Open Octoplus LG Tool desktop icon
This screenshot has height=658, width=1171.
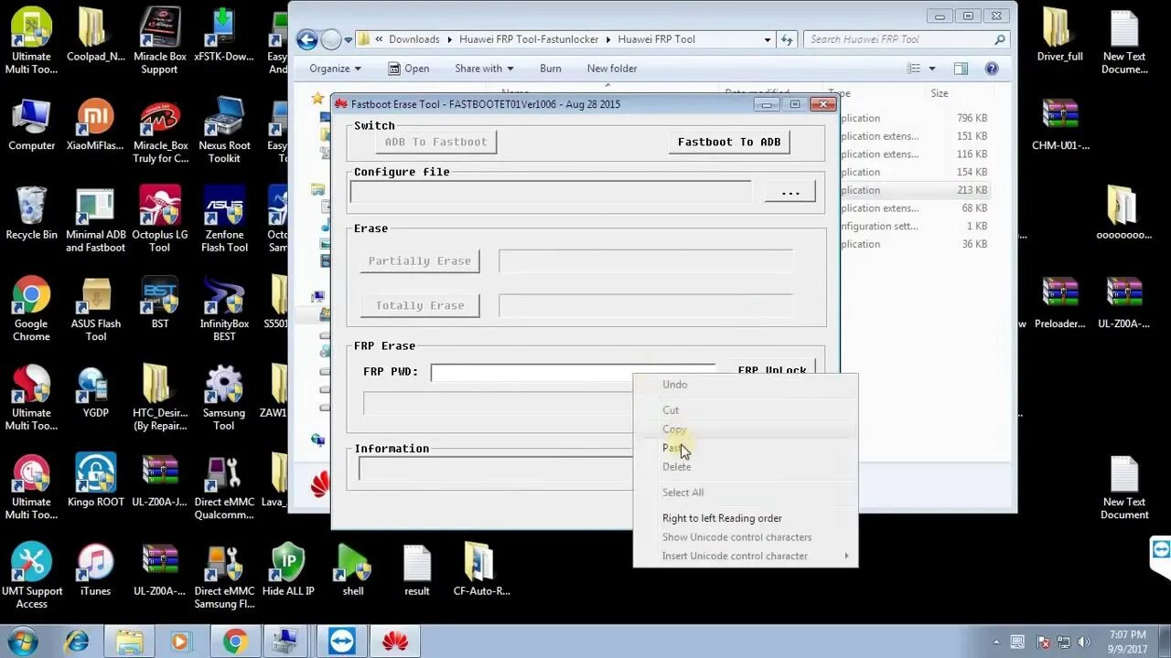pos(159,219)
